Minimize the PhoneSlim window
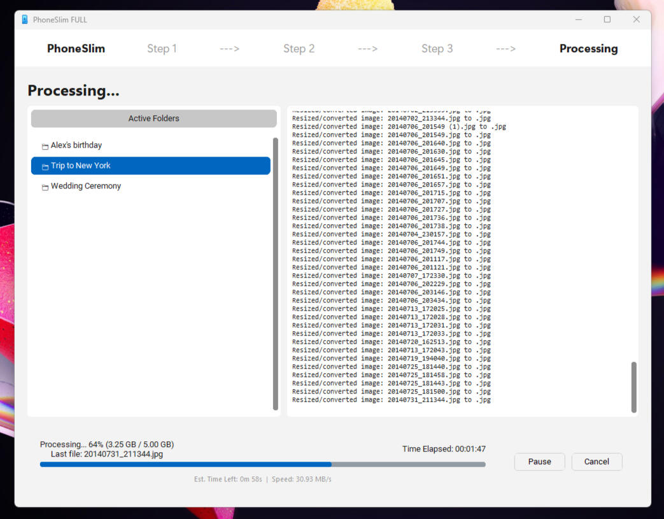 point(579,20)
